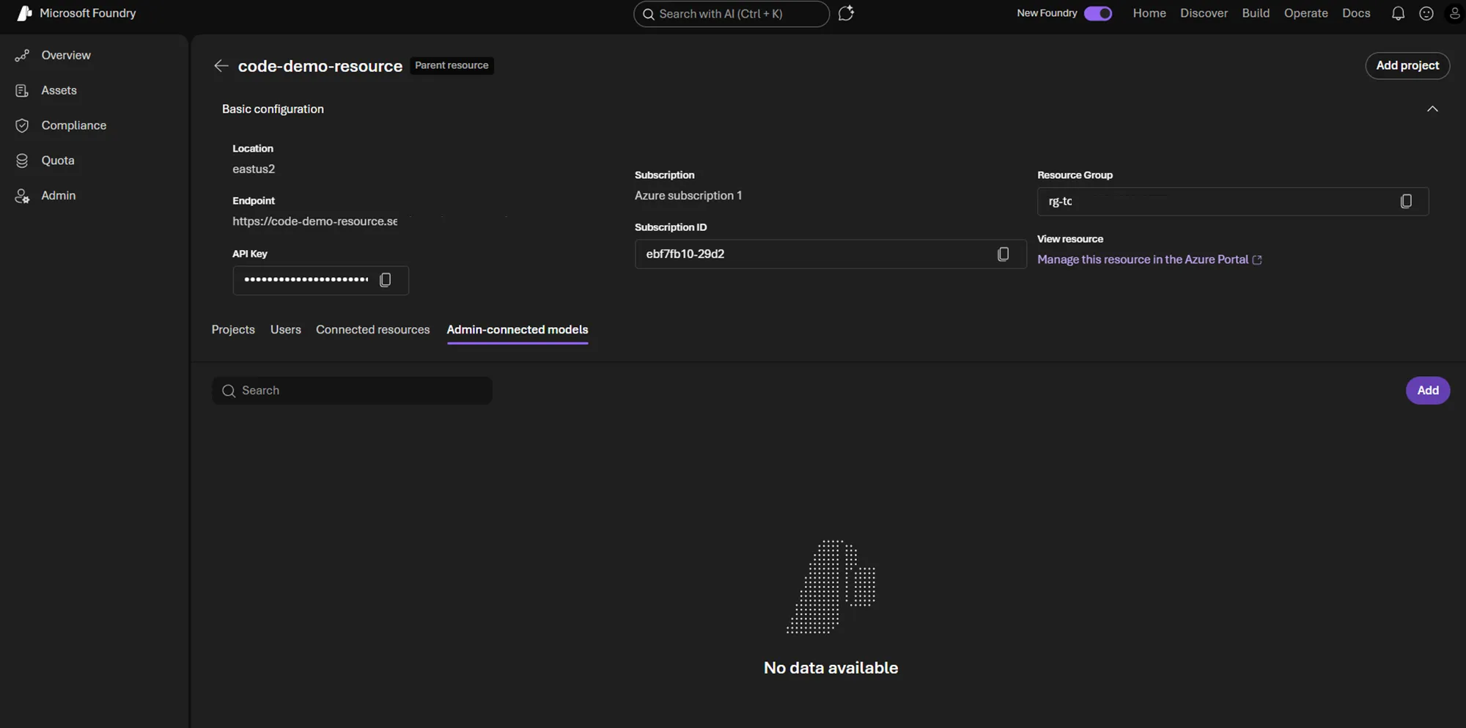The height and width of the screenshot is (728, 1466).
Task: Click the magnifier icon in the model Search box
Action: click(229, 391)
